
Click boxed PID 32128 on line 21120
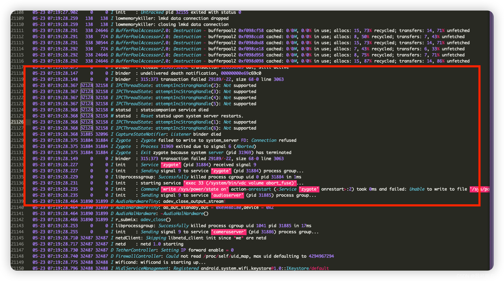click(87, 85)
